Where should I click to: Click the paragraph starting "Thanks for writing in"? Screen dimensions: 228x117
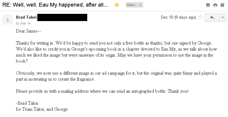(x=116, y=52)
